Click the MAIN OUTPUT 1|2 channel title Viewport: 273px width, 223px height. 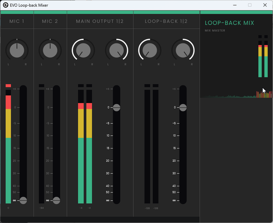click(x=100, y=21)
